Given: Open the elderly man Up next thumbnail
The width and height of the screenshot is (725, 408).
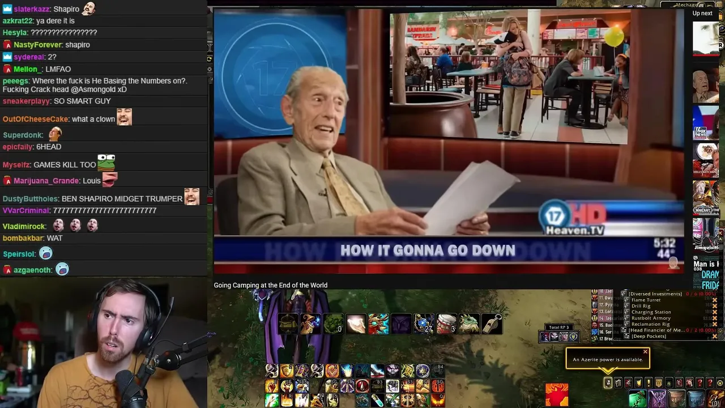Looking at the screenshot, I should 706,86.
